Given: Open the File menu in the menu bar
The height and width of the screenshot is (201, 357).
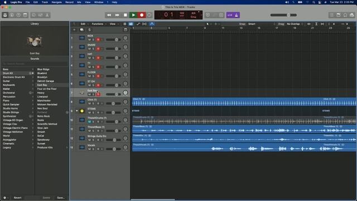Looking at the screenshot, I should click(27, 2).
